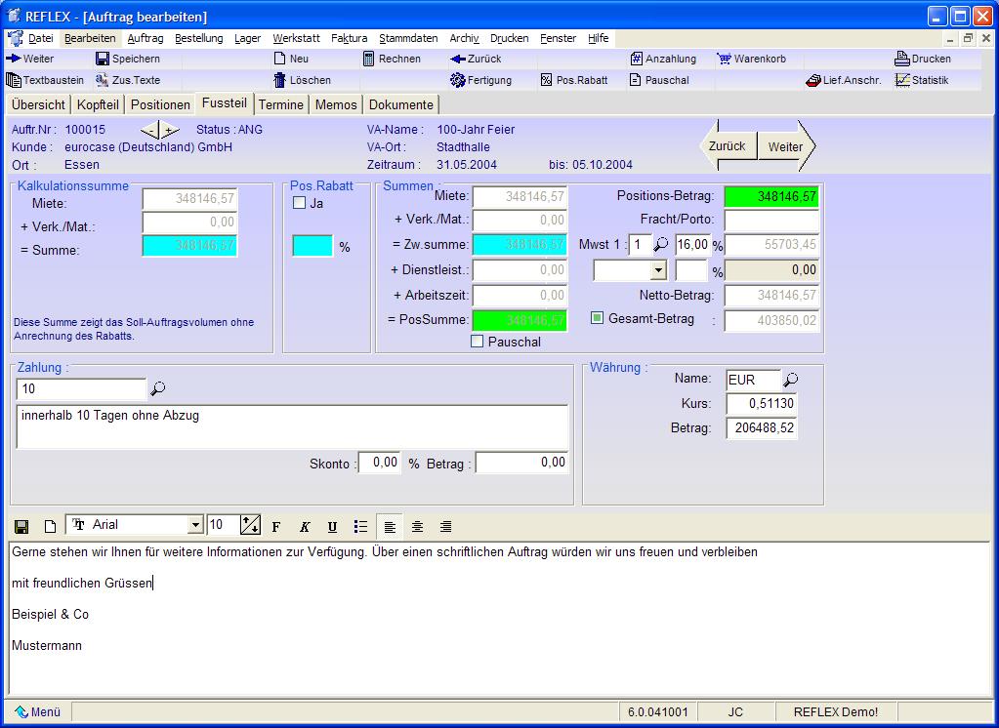The width and height of the screenshot is (999, 728).
Task: Tick the Pauschal checkbox under PosSumme
Action: point(477,342)
